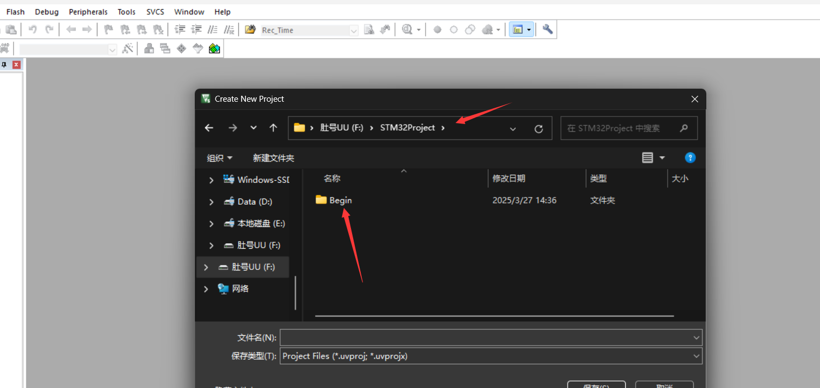Viewport: 820px width, 388px height.
Task: Insert breakpoint solid circle icon
Action: tap(437, 29)
